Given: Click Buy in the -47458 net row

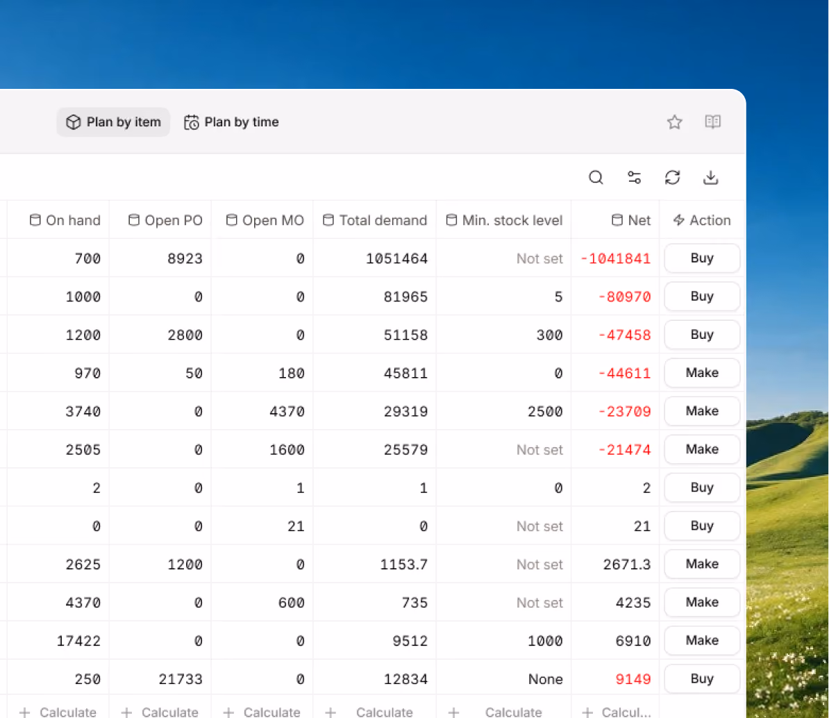Looking at the screenshot, I should [701, 335].
